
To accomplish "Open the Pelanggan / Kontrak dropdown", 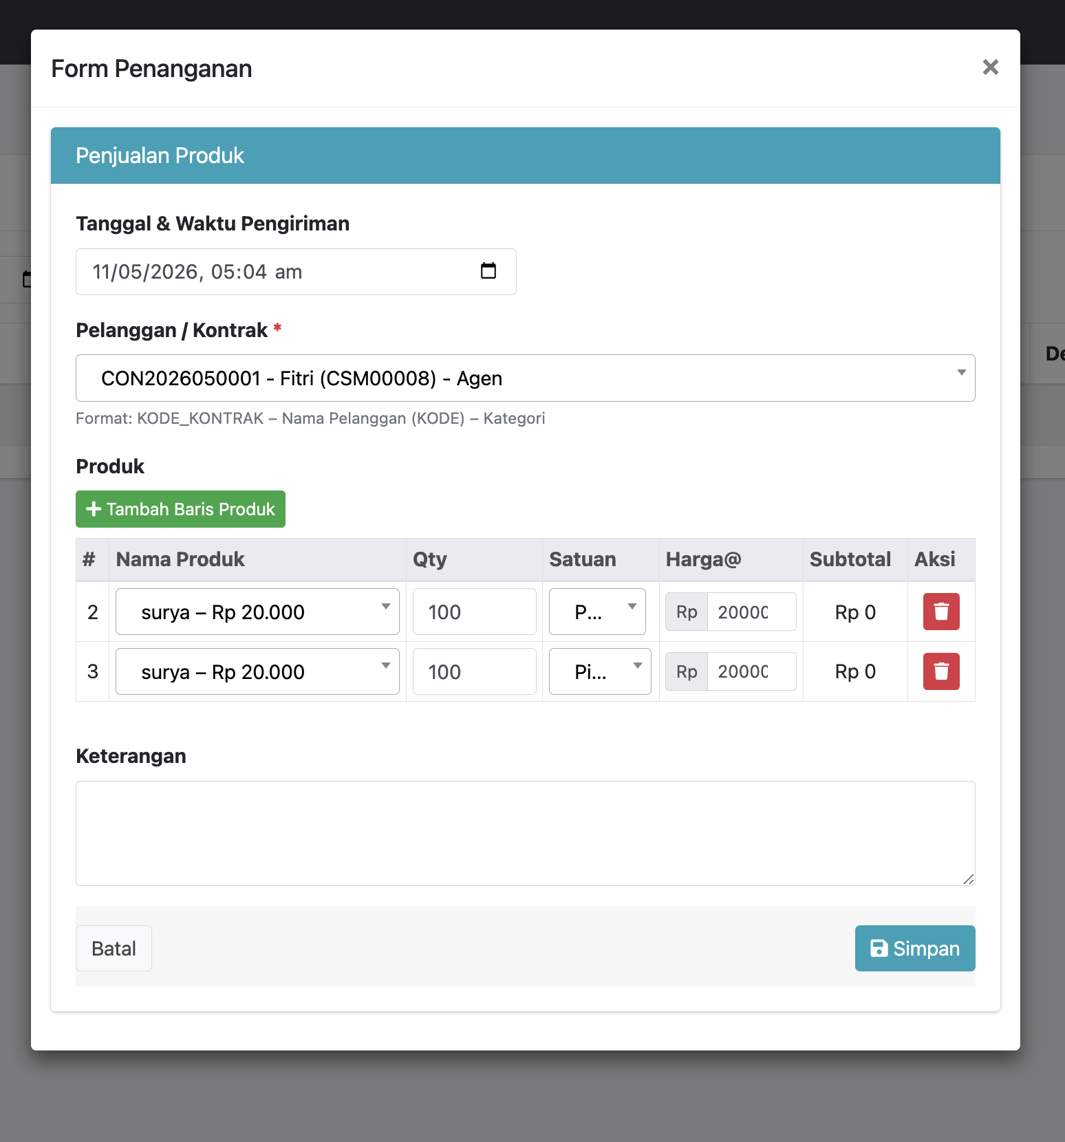I will click(525, 378).
